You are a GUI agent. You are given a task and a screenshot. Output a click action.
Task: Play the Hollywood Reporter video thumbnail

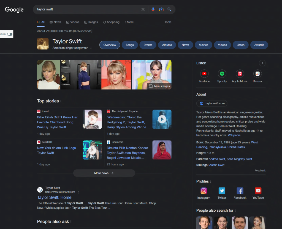162,119
